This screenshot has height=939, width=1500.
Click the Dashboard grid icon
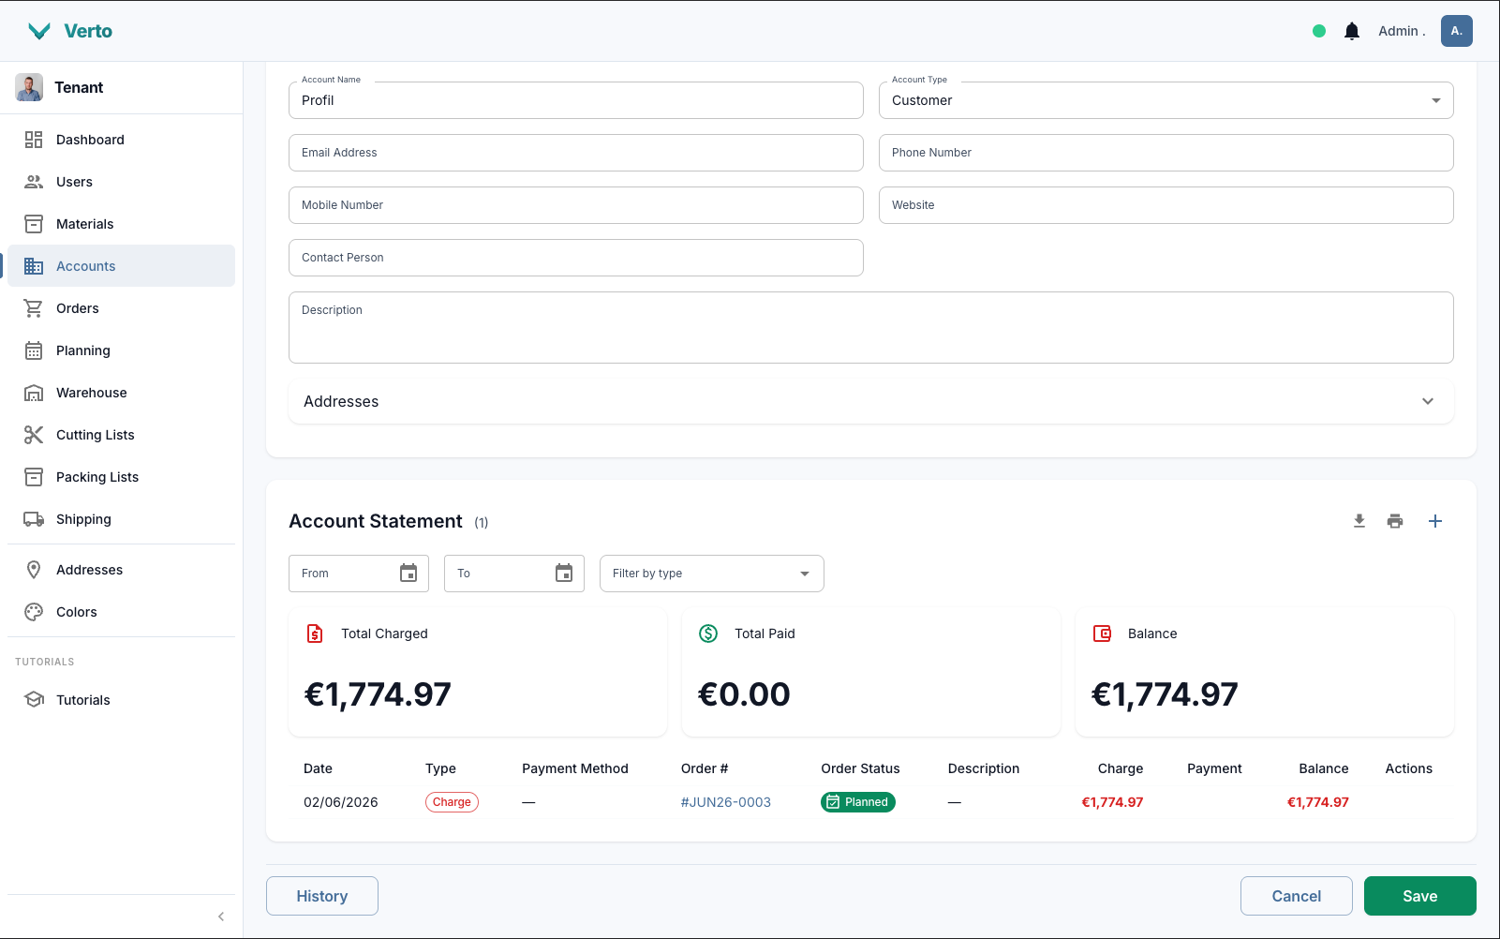pos(34,140)
